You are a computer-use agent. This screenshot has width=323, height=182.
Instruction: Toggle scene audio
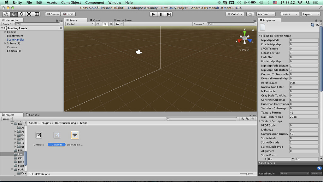point(111,24)
